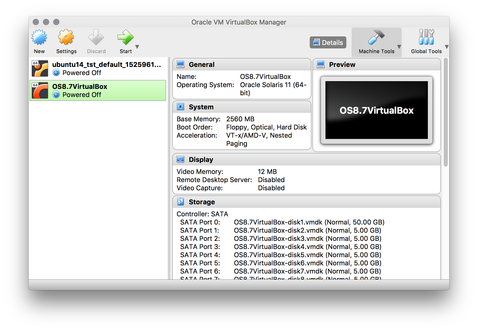478x331 pixels.
Task: Click the General section monitor icon
Action: click(x=180, y=64)
